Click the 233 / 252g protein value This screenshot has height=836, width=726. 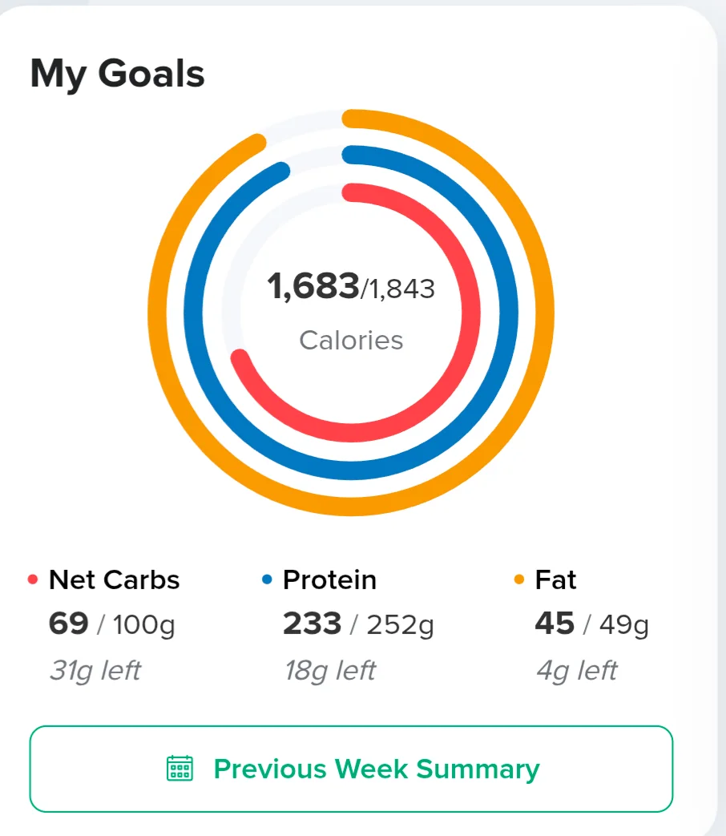(x=358, y=624)
